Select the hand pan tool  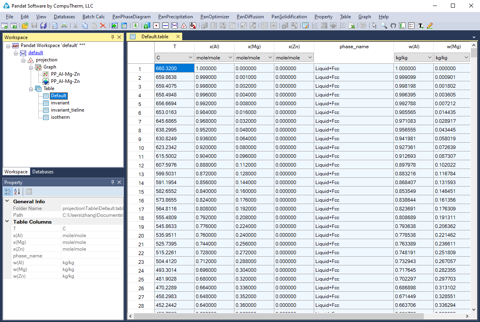coord(393,26)
